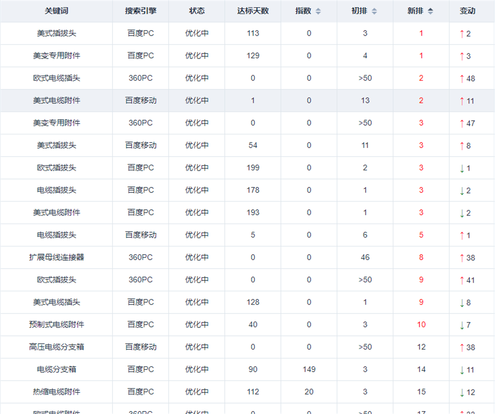
Task: Click the 达标天数 value 129
Action: click(253, 55)
